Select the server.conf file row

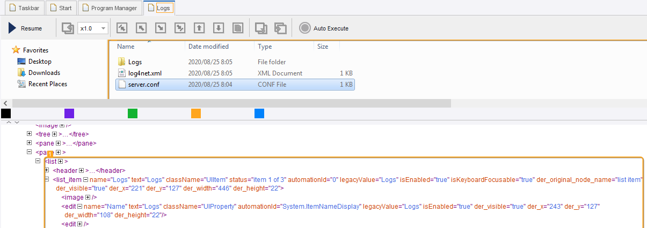[143, 85]
